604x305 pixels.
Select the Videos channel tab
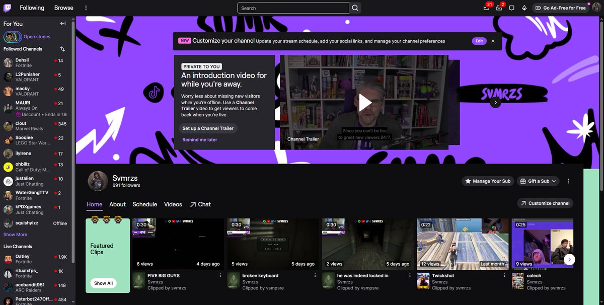tap(173, 204)
